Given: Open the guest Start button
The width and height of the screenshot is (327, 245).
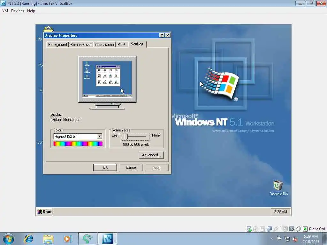Looking at the screenshot, I should click(x=44, y=212).
